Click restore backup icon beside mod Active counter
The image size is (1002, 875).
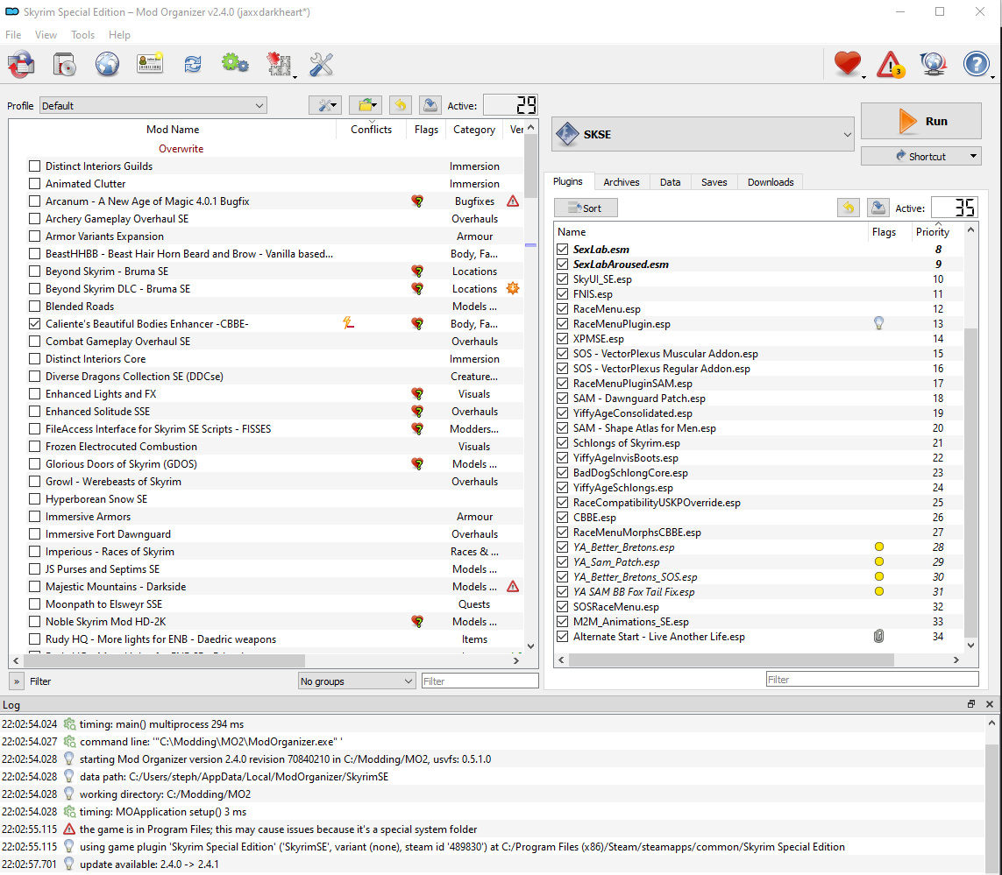pos(401,105)
